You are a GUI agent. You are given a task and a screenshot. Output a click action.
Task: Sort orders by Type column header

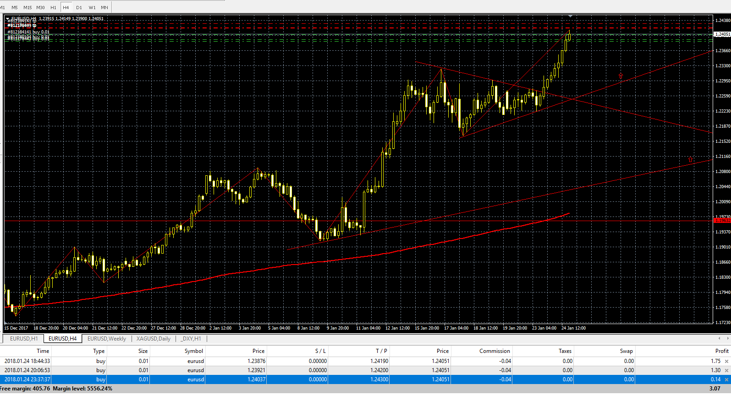[x=79, y=351]
